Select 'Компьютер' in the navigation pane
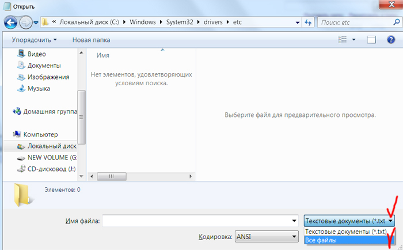403x250 pixels. click(35, 134)
